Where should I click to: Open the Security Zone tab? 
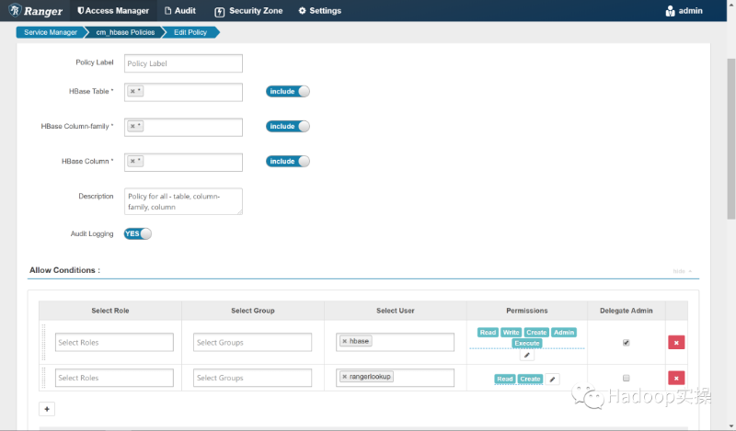(x=248, y=10)
